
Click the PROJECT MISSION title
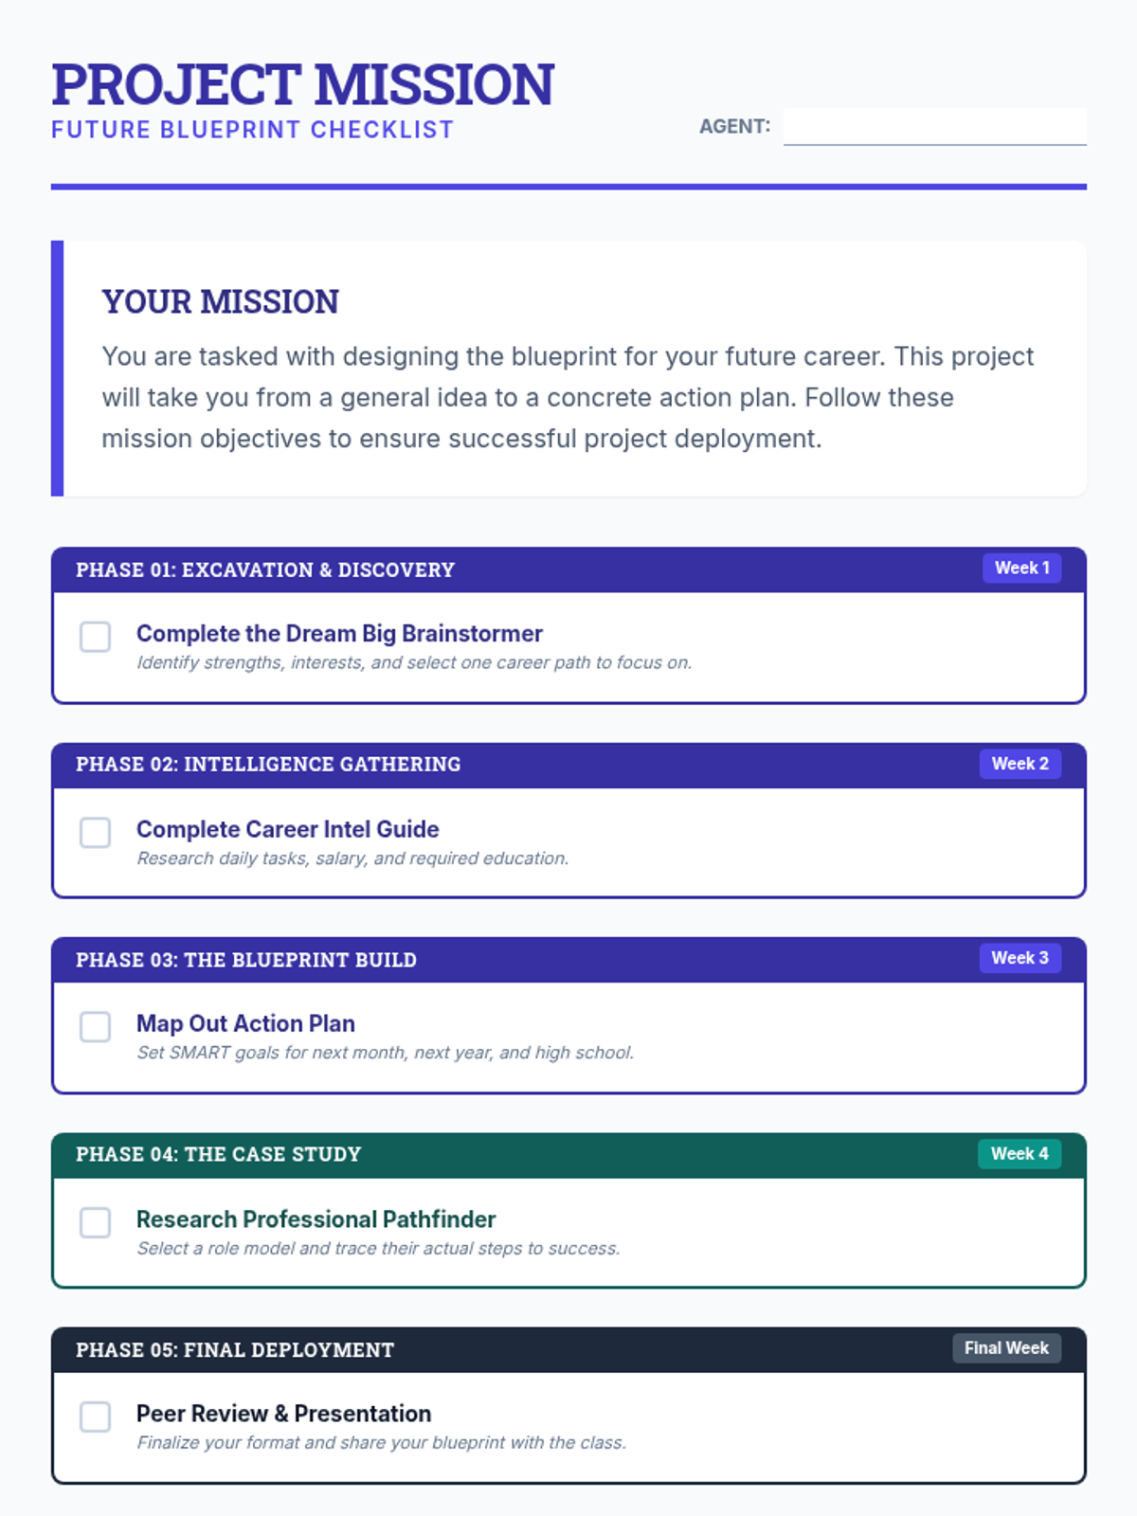tap(303, 84)
